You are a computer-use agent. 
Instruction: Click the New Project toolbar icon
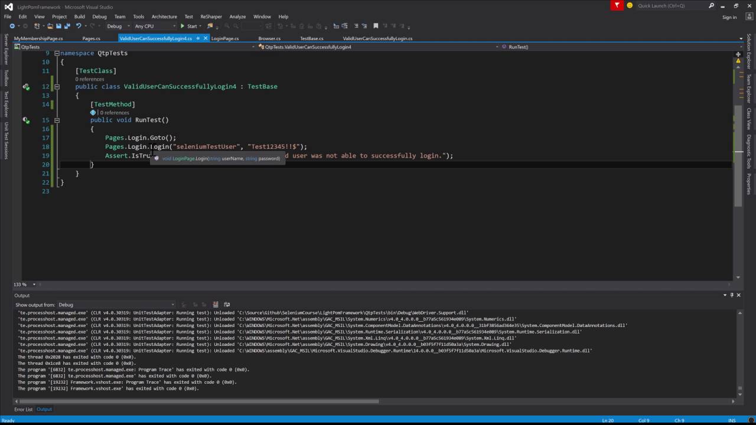pos(37,26)
